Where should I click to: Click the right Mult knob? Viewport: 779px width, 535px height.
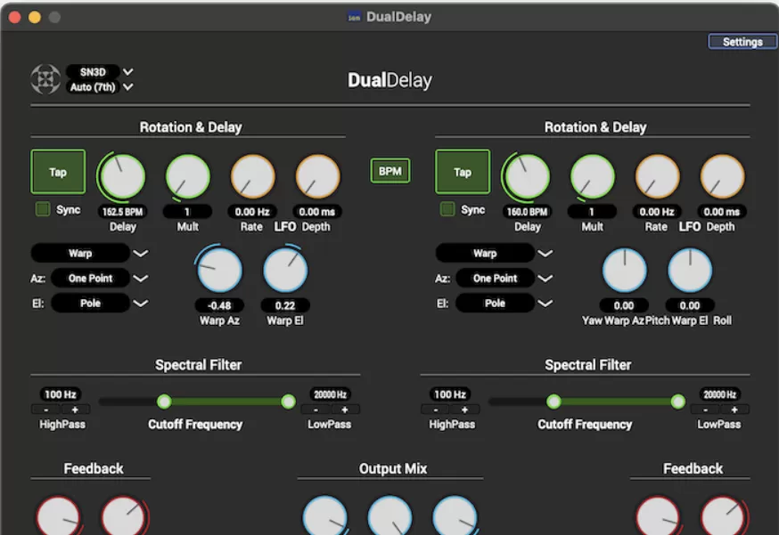coord(592,176)
